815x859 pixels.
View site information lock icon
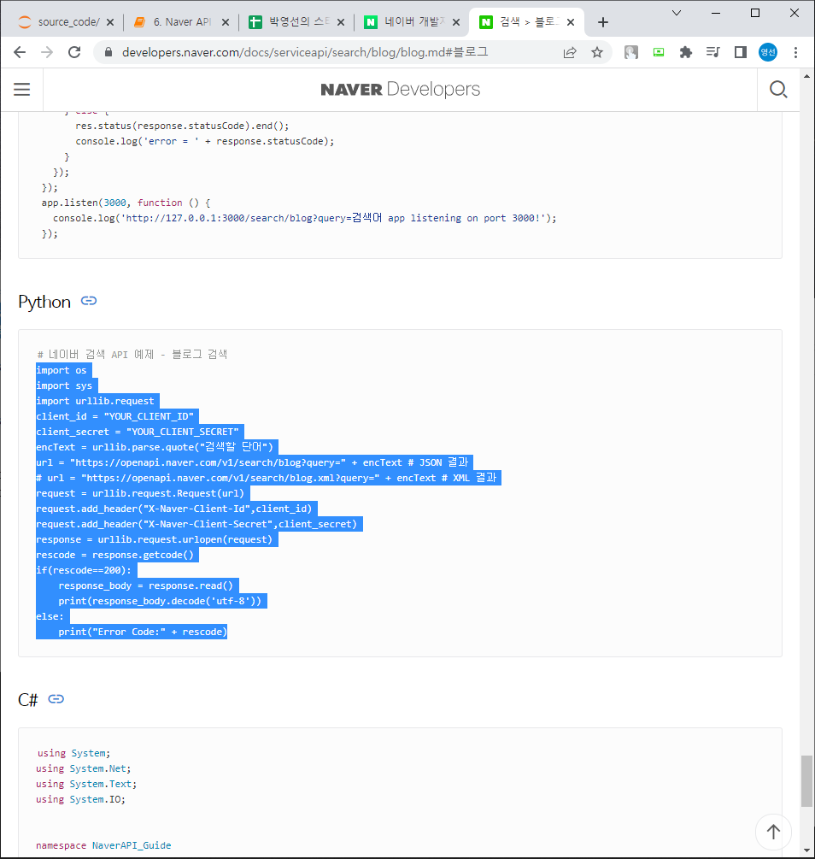(108, 52)
